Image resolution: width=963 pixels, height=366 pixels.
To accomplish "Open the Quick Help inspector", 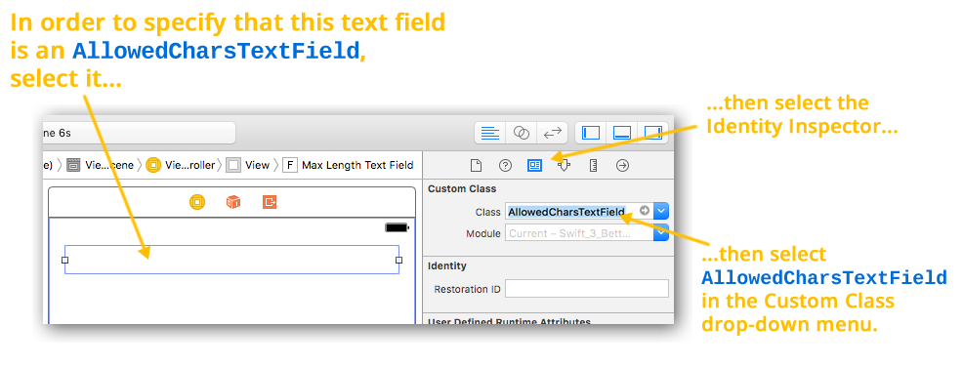I will click(x=505, y=165).
